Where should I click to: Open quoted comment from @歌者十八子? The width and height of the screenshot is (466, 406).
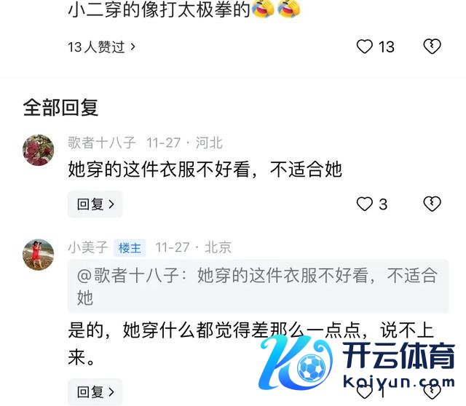tap(258, 286)
